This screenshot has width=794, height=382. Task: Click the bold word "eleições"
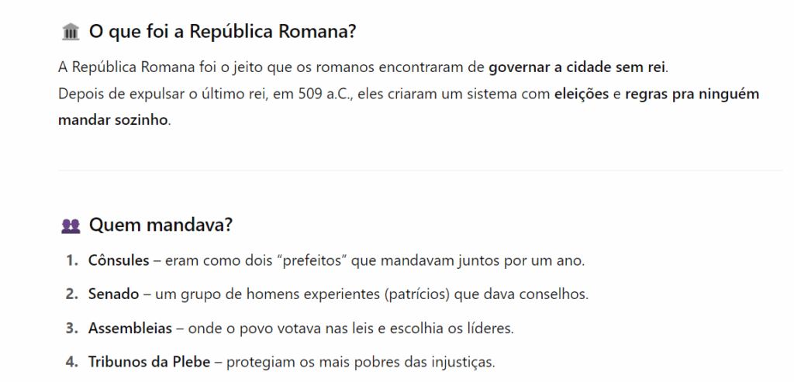click(582, 95)
